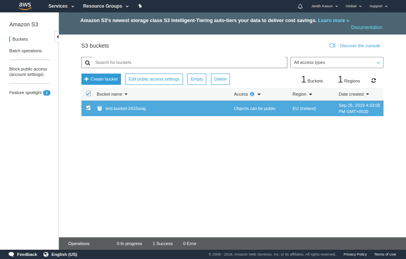Click the pushpin icon in top navigation
The width and height of the screenshot is (406, 259).
pos(140,6)
